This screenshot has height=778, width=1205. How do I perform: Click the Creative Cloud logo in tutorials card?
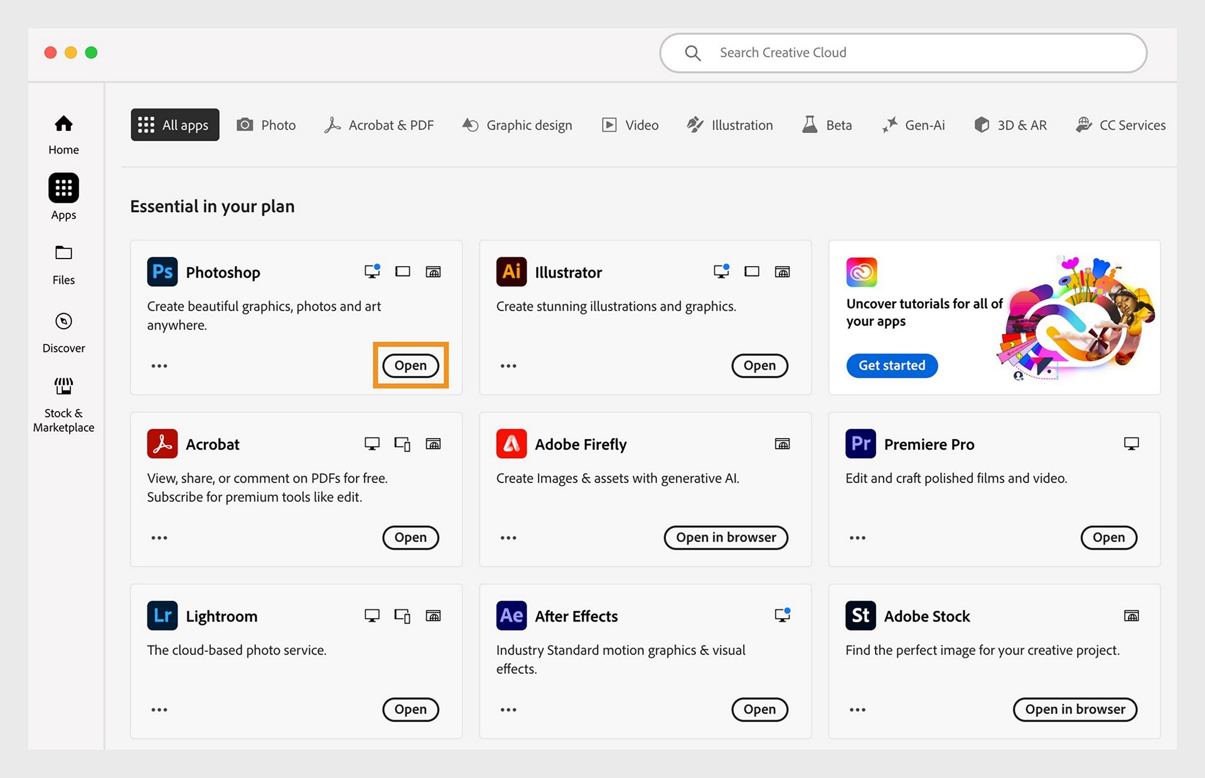point(861,272)
